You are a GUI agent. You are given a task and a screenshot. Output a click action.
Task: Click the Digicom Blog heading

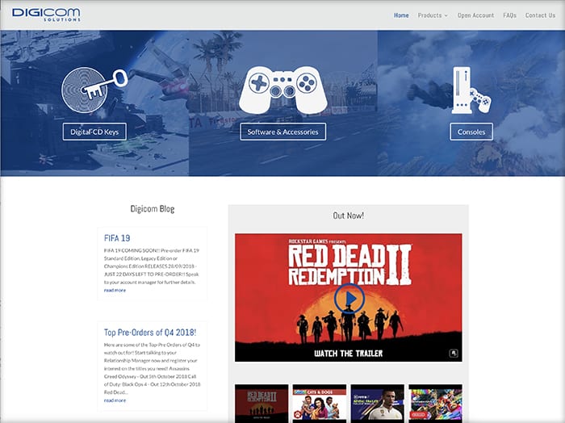tap(153, 209)
